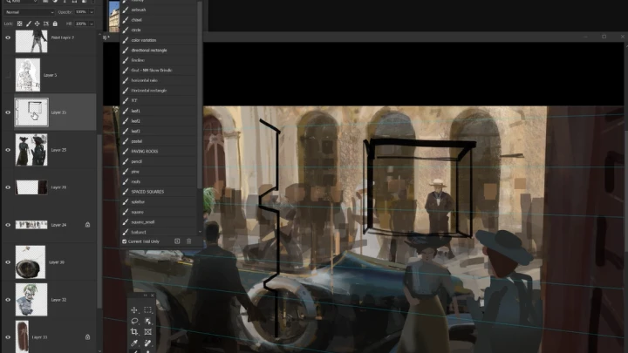Click lock icon on Layer 24
This screenshot has height=353, width=628.
coord(87,225)
